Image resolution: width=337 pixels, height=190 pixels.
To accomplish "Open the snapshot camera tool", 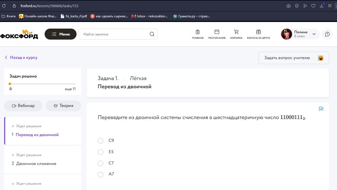I will point(289,6).
